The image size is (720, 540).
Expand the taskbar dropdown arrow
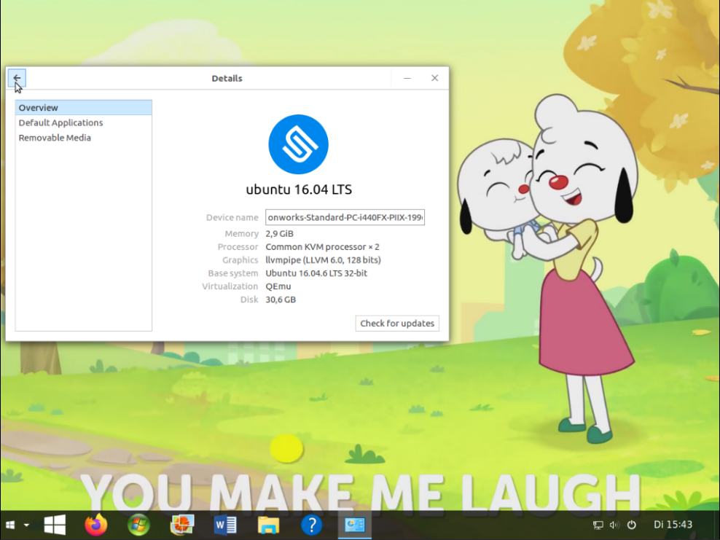pos(27,525)
